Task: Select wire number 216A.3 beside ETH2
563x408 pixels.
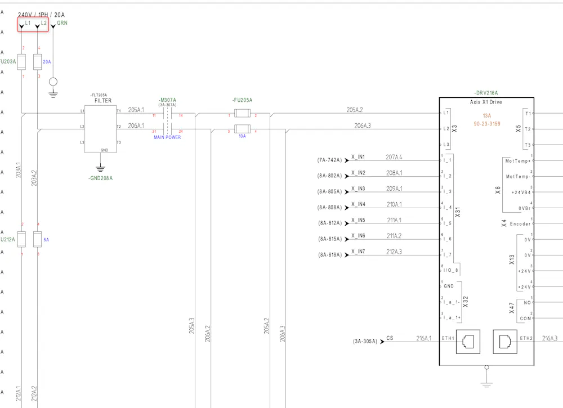Action: [x=549, y=338]
